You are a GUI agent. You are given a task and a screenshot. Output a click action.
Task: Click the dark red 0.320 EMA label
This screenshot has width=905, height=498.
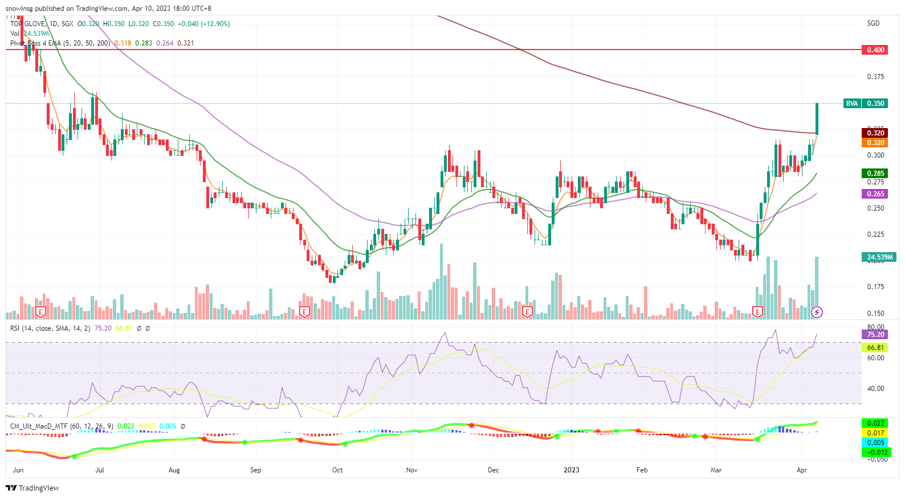(875, 133)
